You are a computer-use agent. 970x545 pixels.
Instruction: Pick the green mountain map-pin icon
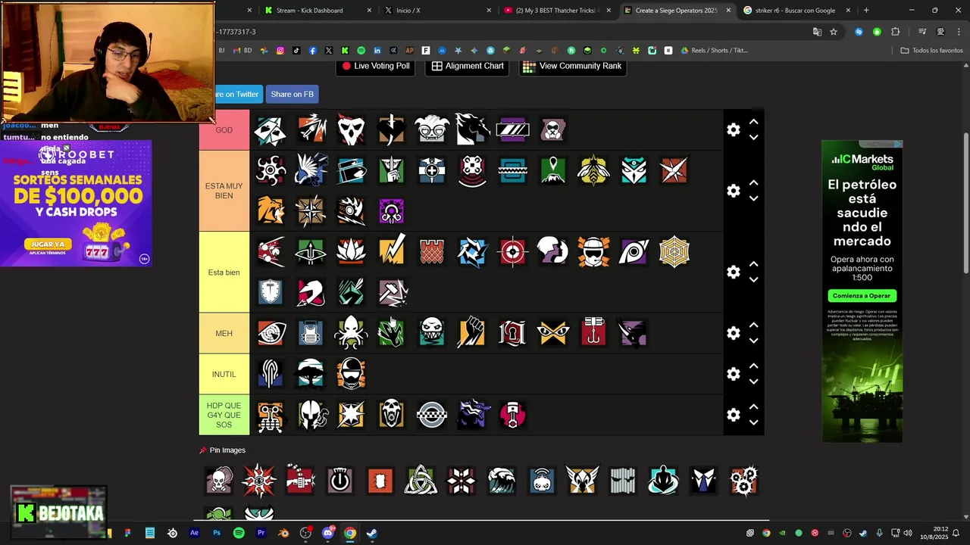point(553,171)
